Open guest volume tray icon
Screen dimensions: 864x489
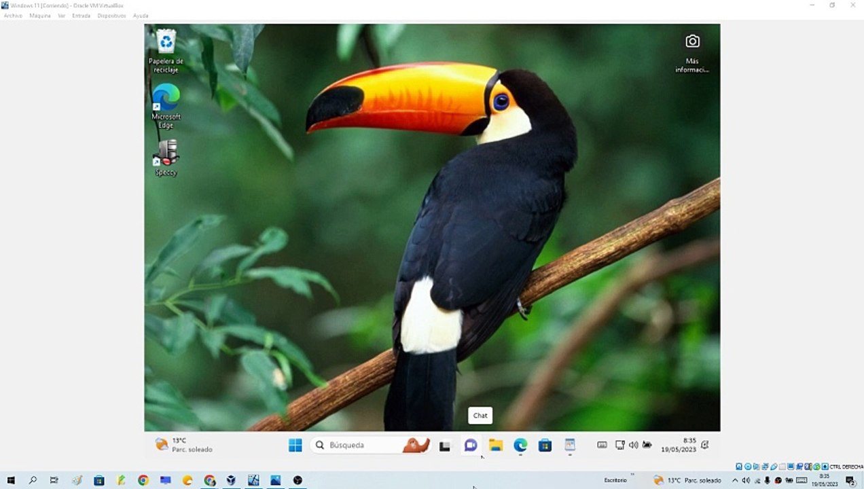633,445
